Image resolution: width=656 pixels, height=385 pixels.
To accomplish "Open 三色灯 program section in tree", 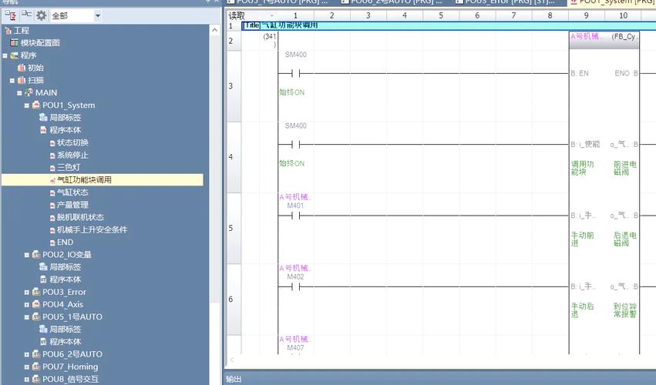I will pyautogui.click(x=68, y=167).
